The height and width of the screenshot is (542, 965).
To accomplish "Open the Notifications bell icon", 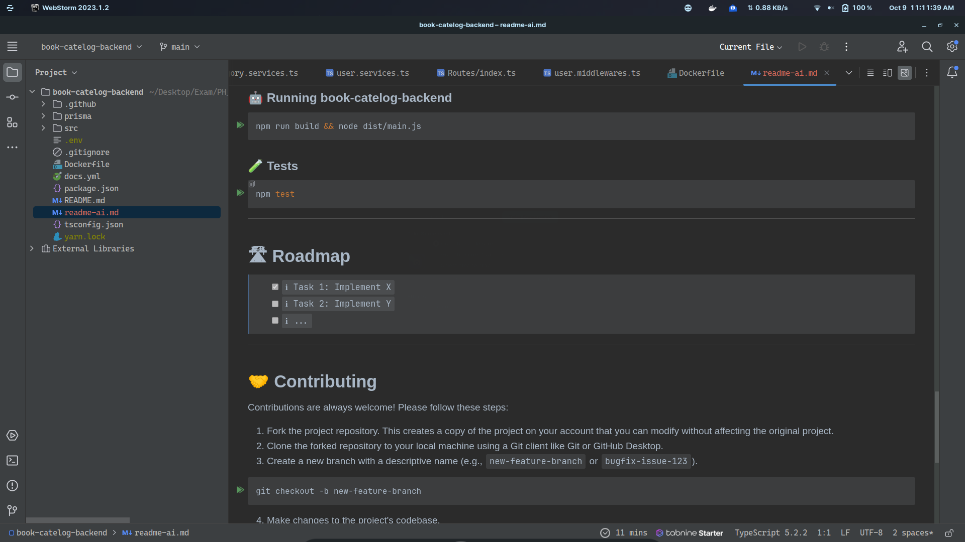I will tap(952, 73).
